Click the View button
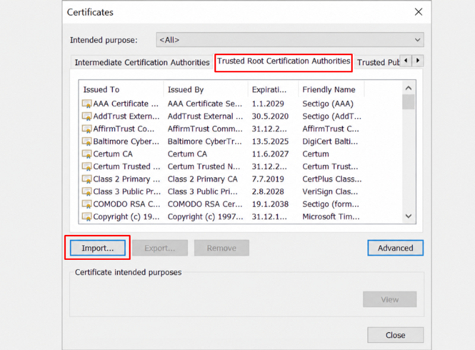 click(390, 300)
